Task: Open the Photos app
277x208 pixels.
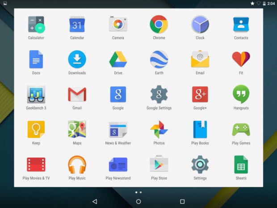Action: [x=159, y=129]
